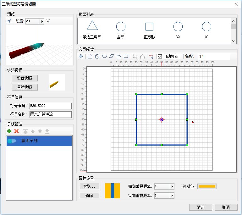The height and width of the screenshot is (215, 242).
Task: Close the 三维线型符号编辑器 dialog
Action: (236, 4)
